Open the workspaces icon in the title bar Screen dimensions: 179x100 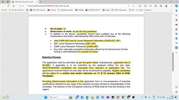[3, 2]
